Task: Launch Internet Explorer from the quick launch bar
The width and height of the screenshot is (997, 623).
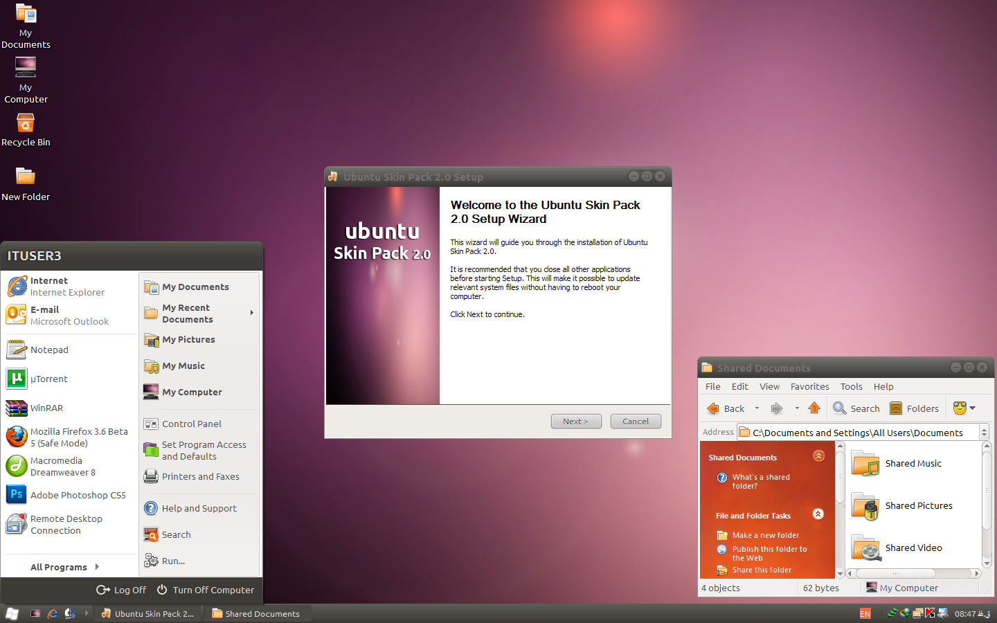Action: [53, 613]
